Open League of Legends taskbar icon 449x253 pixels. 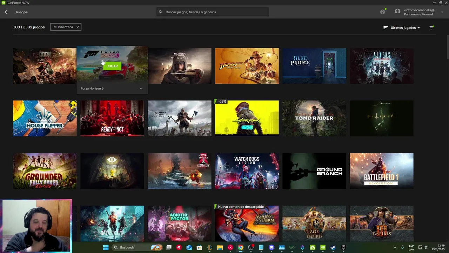[210, 247]
